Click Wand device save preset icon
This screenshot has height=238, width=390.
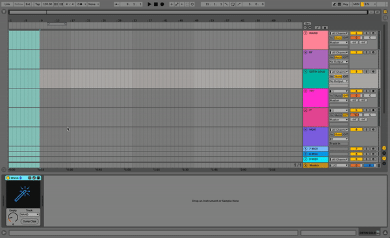38,178
